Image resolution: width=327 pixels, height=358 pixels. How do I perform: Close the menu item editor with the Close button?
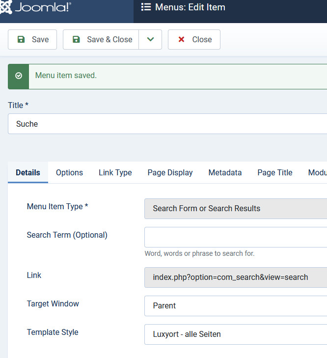point(194,40)
